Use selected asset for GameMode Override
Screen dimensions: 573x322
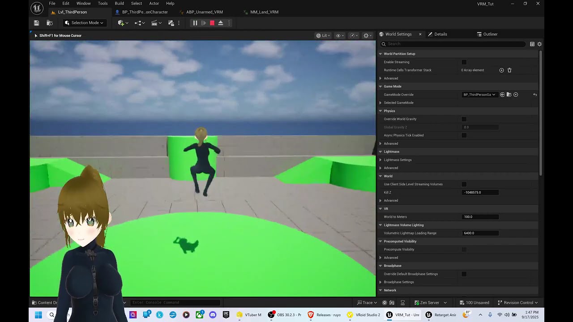[502, 95]
